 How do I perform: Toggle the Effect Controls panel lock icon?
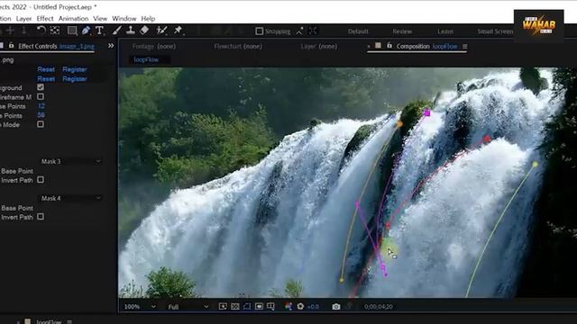pos(11,46)
